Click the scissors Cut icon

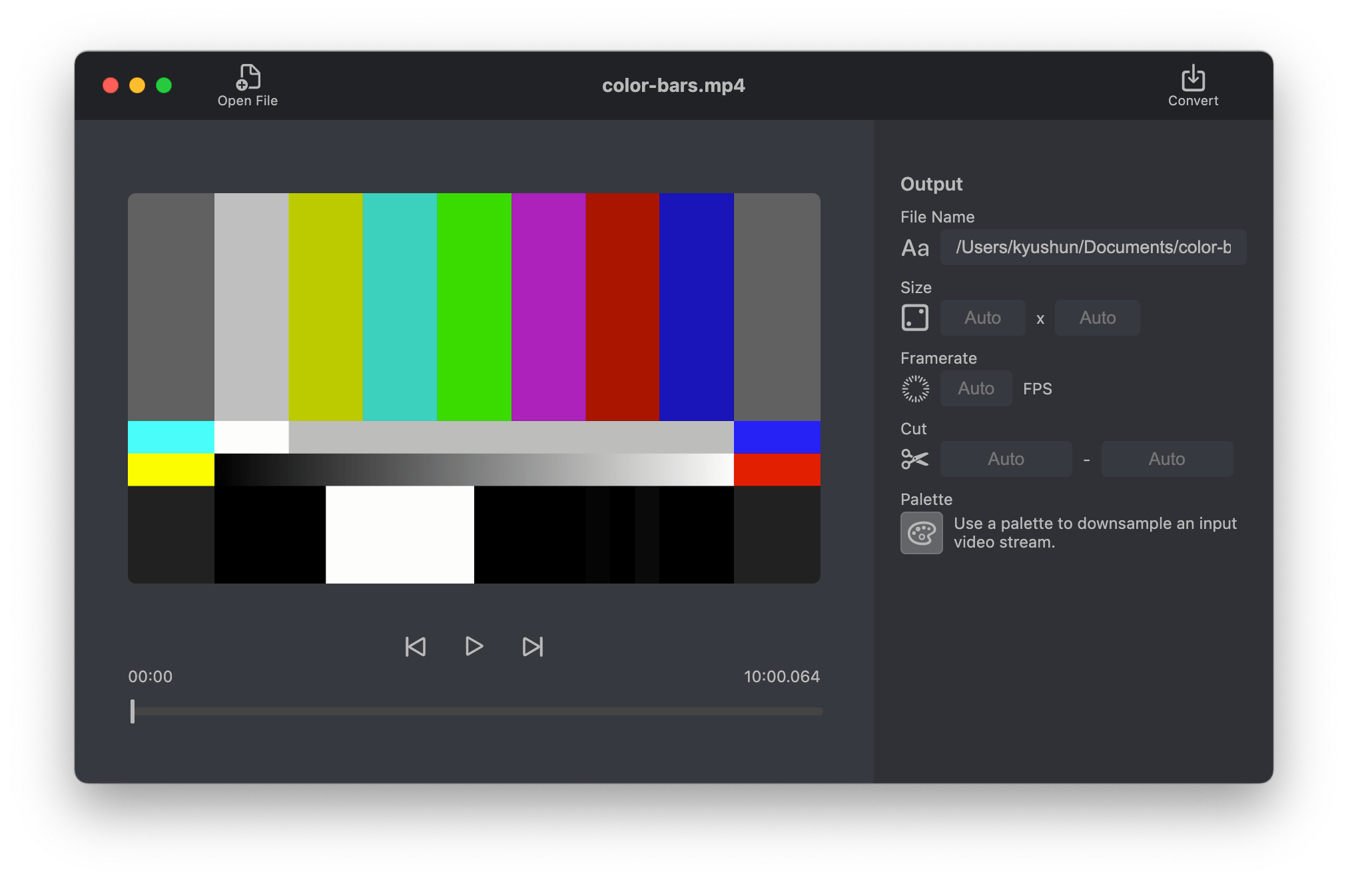[x=914, y=459]
